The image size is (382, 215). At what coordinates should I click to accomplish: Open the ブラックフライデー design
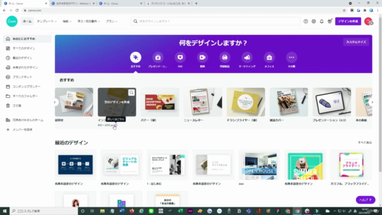click(351, 165)
